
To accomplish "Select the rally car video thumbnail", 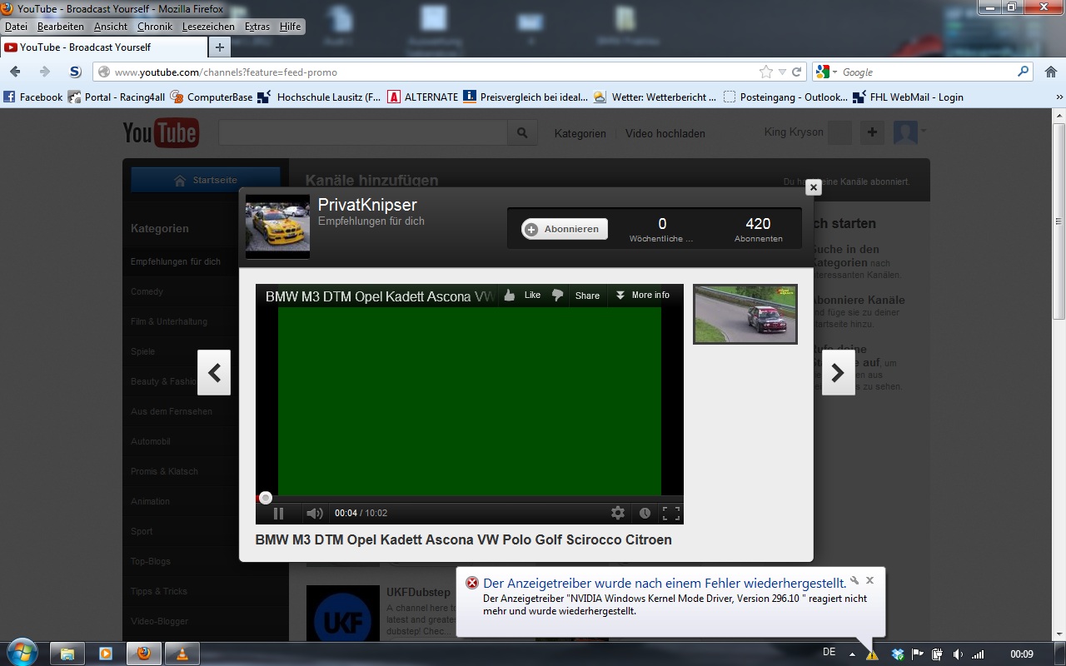I will pos(745,314).
